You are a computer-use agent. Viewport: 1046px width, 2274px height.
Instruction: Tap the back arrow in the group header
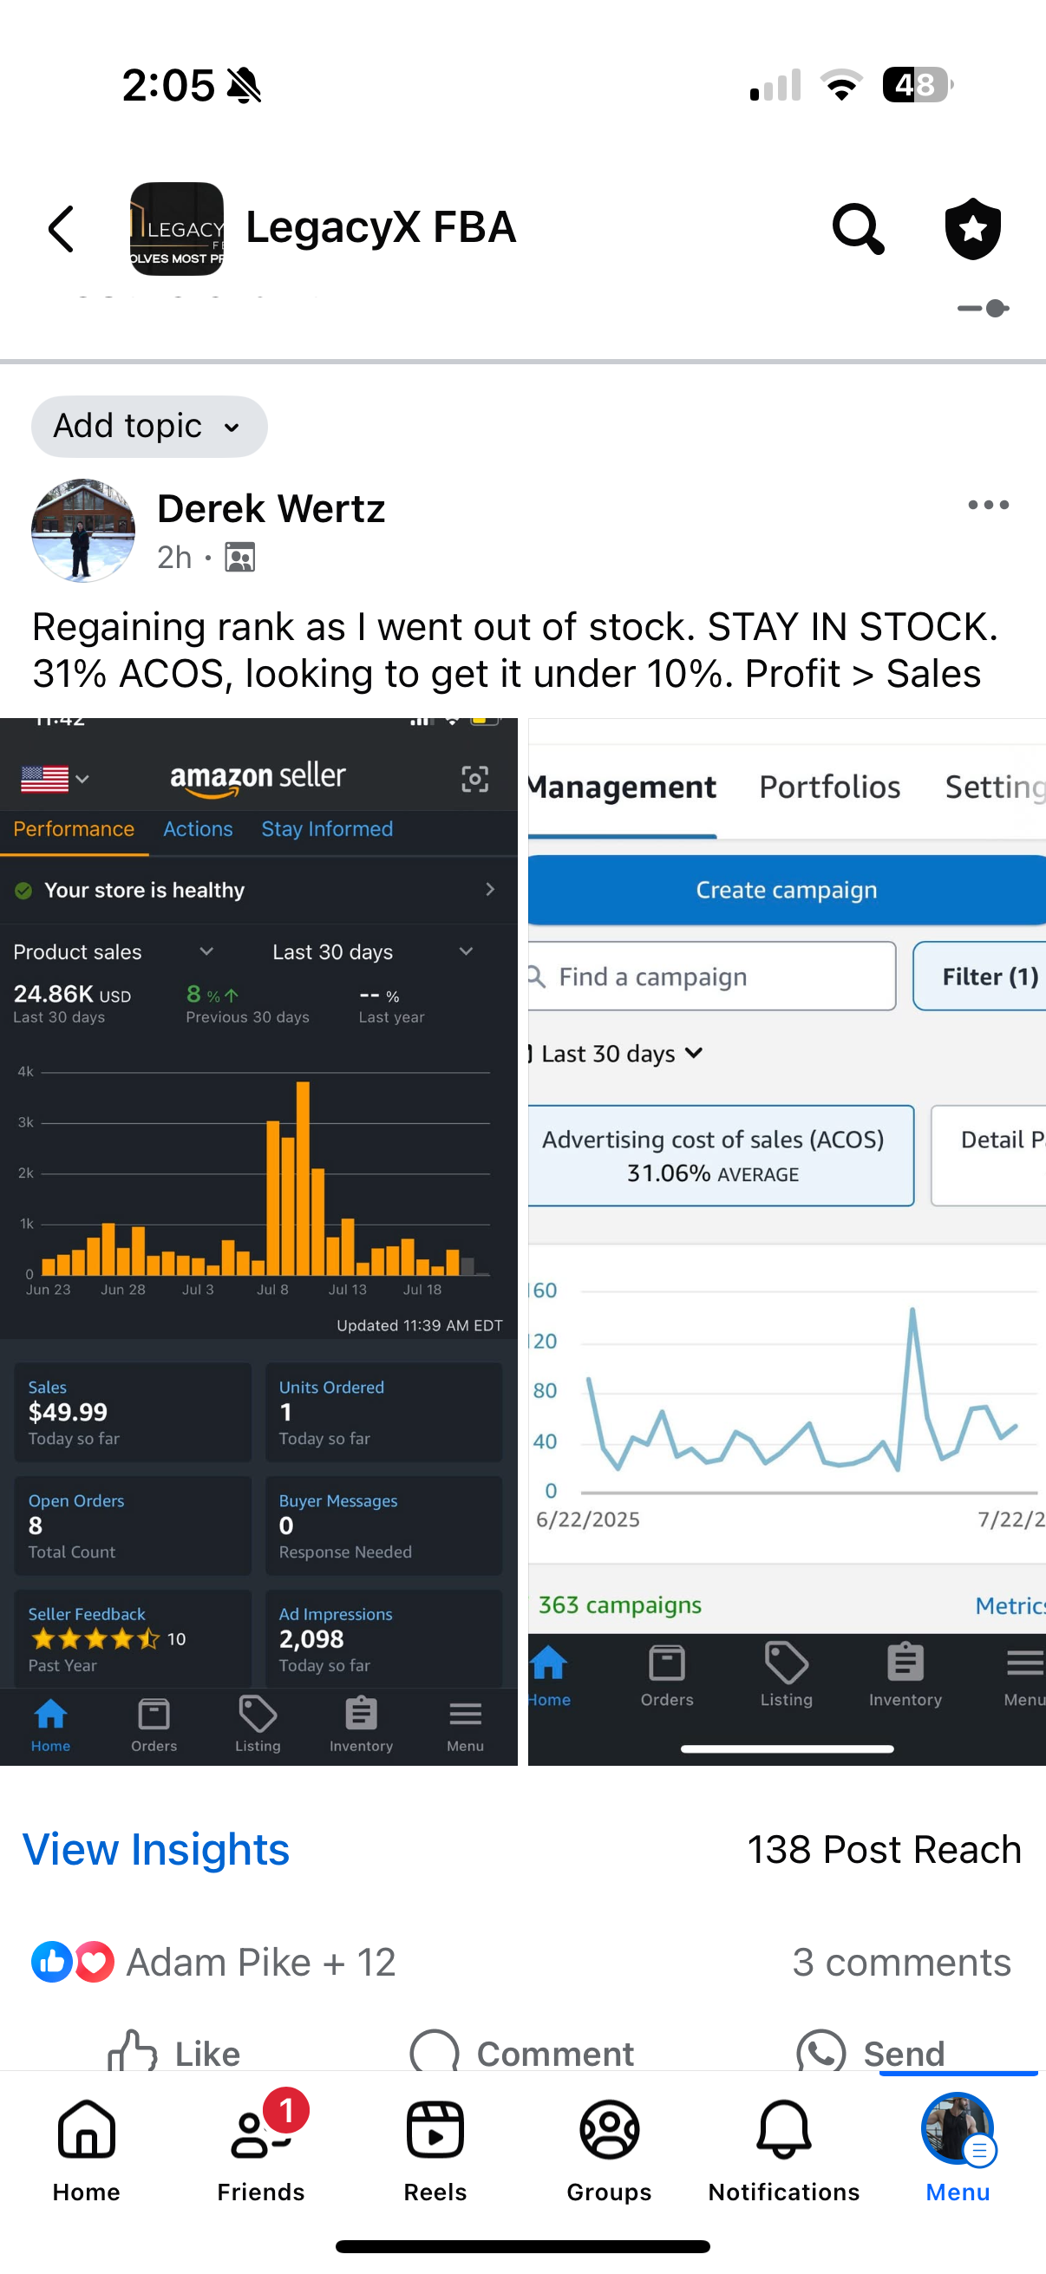point(62,229)
